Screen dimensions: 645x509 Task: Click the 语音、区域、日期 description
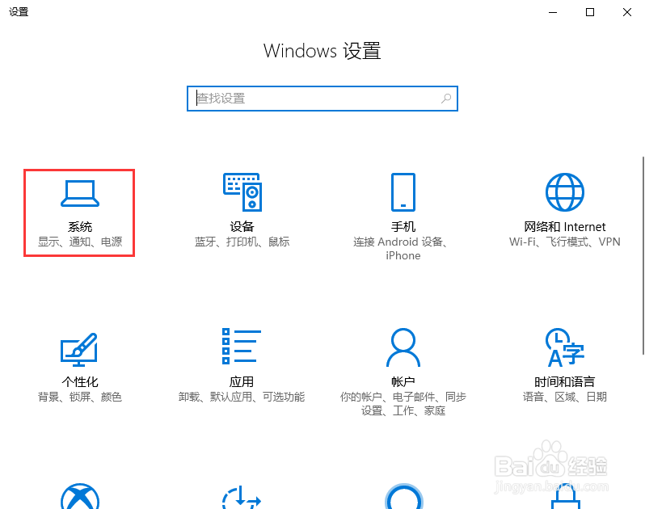coord(565,397)
